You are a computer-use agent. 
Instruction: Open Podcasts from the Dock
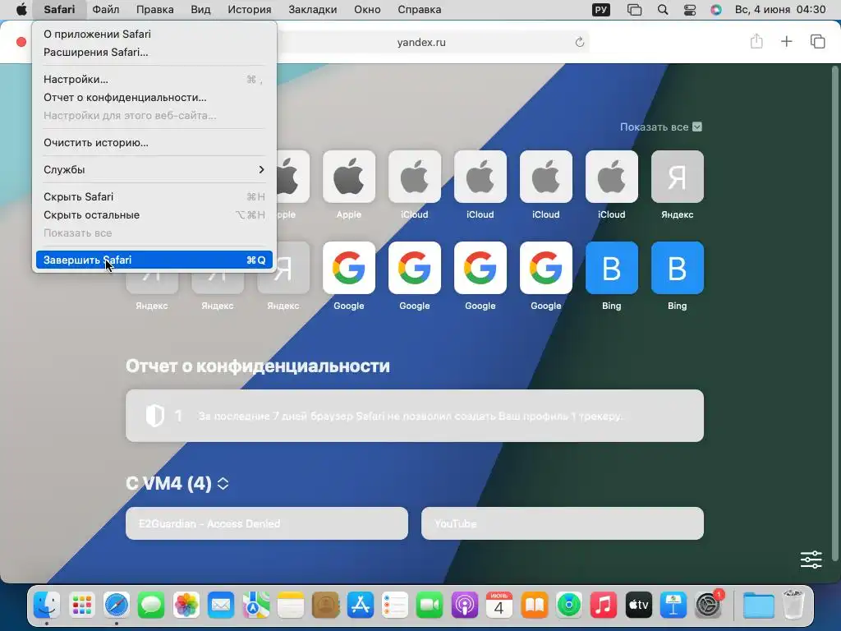coord(465,606)
